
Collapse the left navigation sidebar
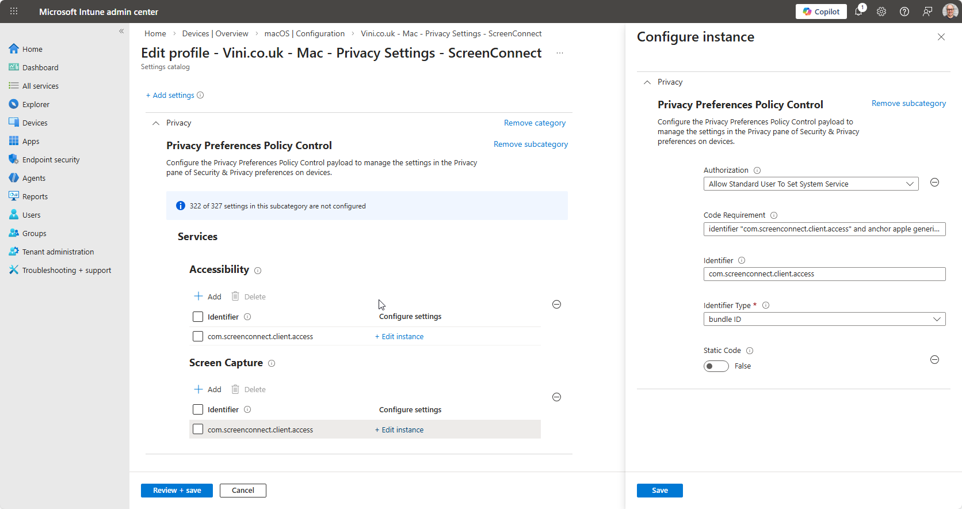(x=121, y=31)
